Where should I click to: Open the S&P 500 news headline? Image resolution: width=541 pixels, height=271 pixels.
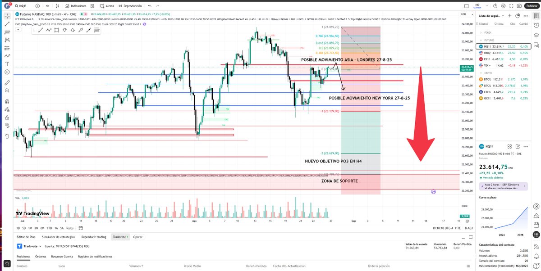[504, 186]
